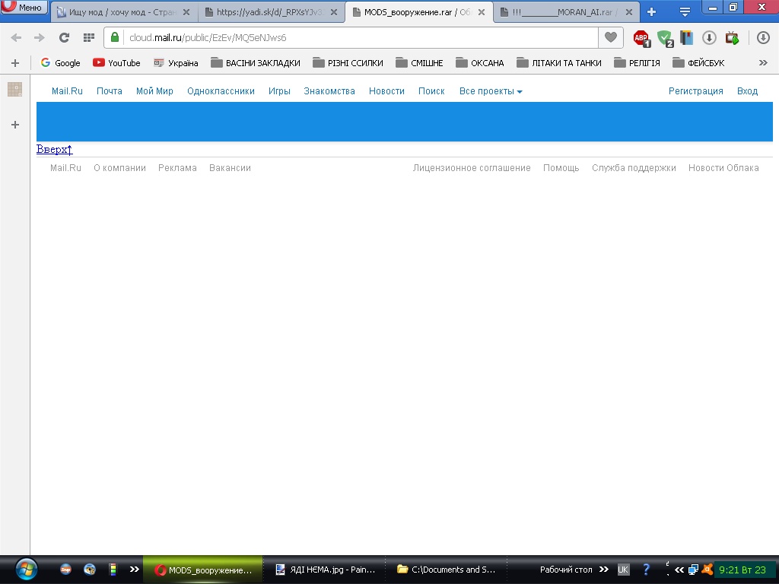Open the footer Mail.Ru link

[x=65, y=168]
